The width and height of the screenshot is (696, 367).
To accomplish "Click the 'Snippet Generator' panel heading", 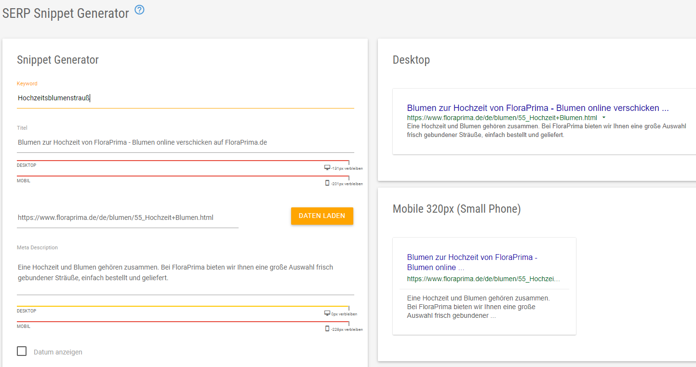I will click(x=58, y=60).
